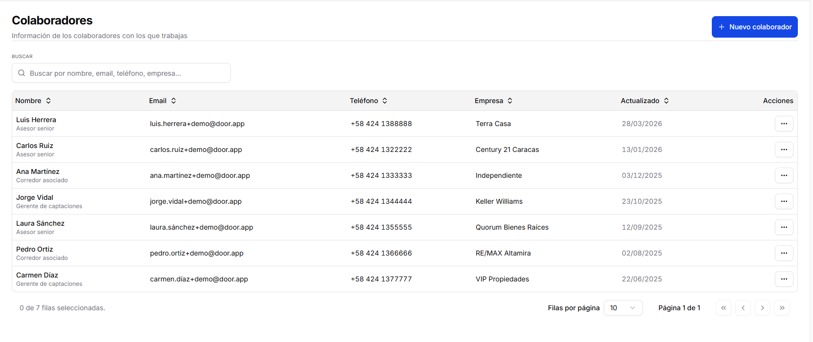The image size is (813, 342).
Task: Click the Independiente company cell
Action: point(499,175)
